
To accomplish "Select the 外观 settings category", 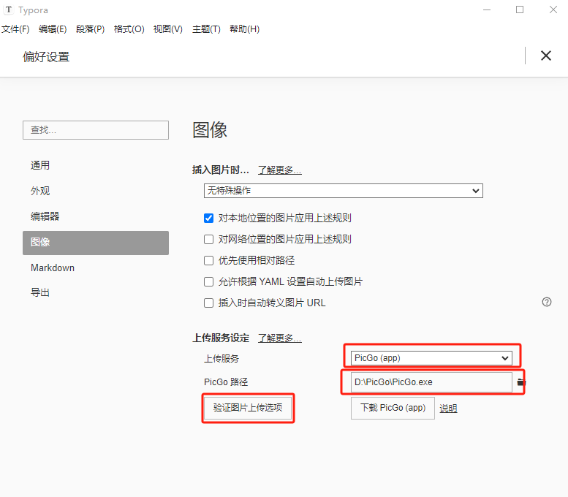I will pos(96,191).
